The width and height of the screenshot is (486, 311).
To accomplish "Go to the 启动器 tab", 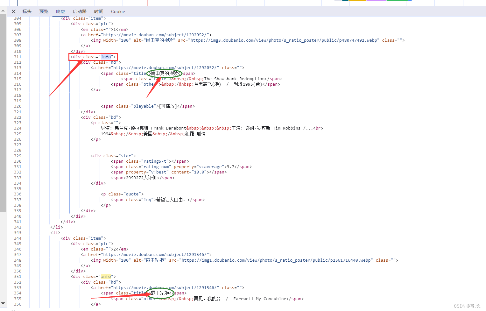I will click(x=80, y=11).
